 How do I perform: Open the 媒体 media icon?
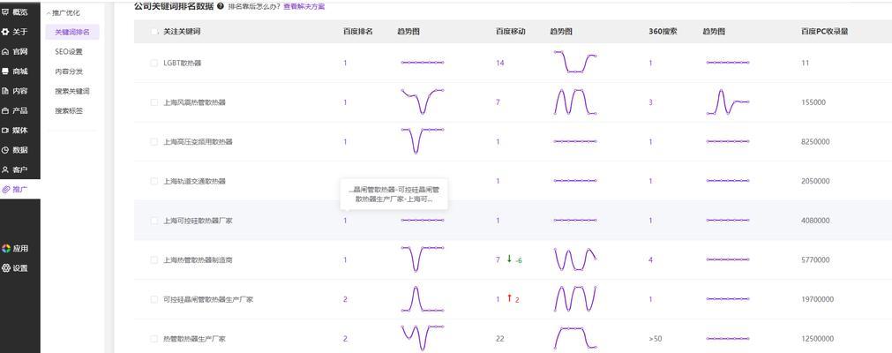[5, 131]
